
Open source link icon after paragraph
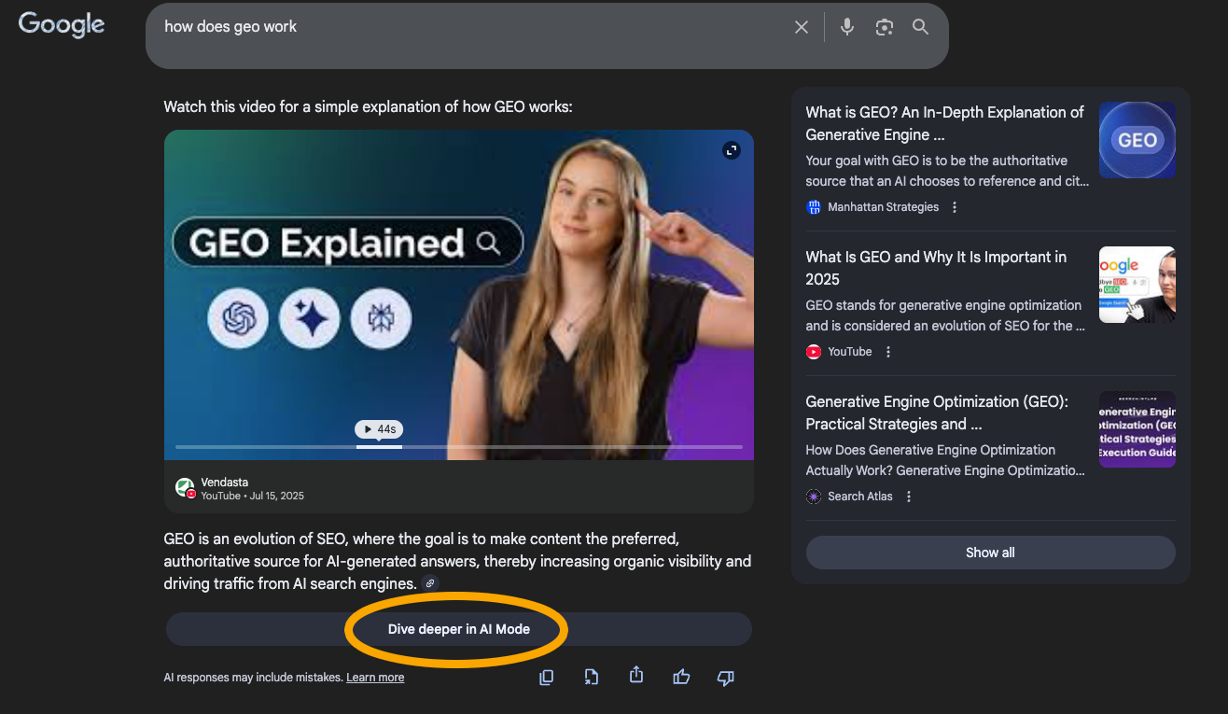pyautogui.click(x=430, y=583)
